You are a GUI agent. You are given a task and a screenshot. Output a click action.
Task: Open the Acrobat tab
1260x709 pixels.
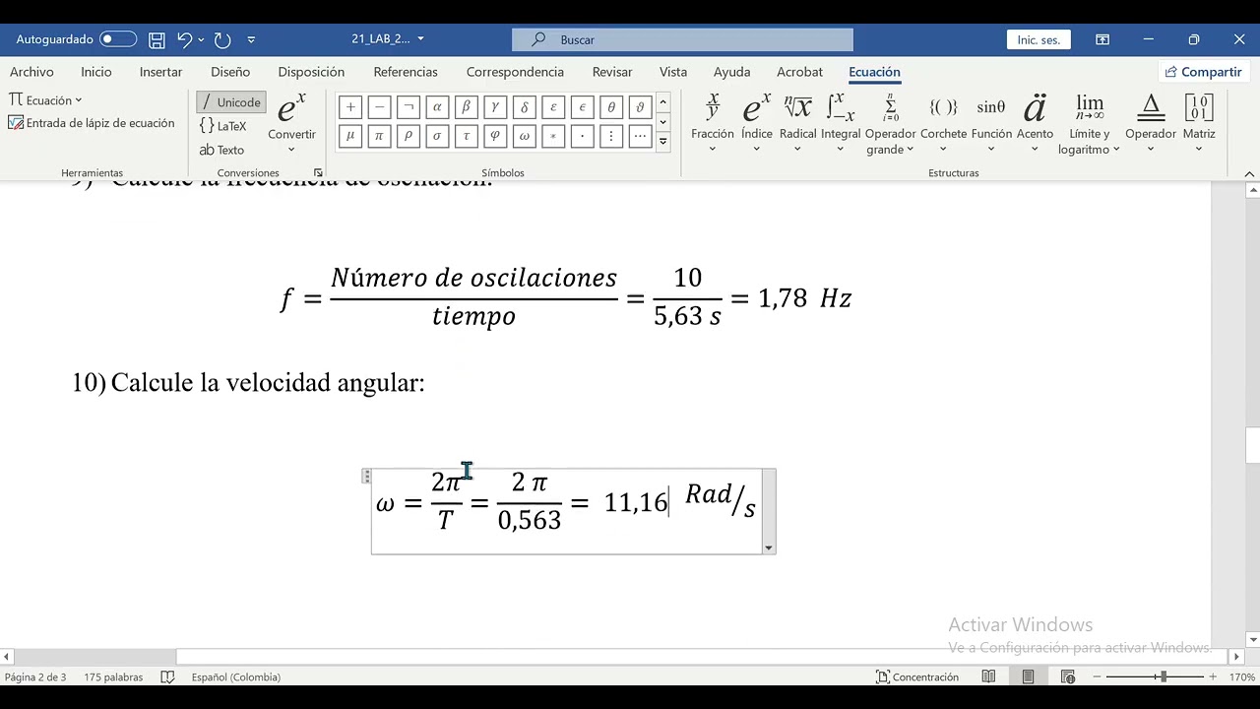coord(799,72)
